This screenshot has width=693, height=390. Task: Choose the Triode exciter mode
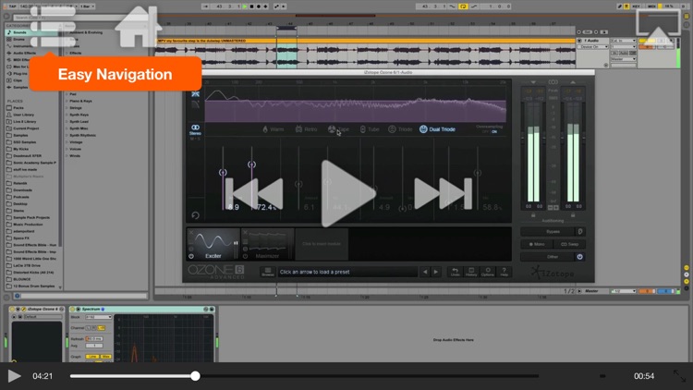pos(400,129)
